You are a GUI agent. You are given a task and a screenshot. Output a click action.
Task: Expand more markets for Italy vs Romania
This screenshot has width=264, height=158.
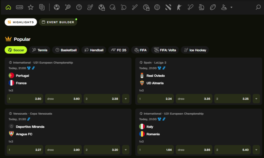[x=256, y=150]
